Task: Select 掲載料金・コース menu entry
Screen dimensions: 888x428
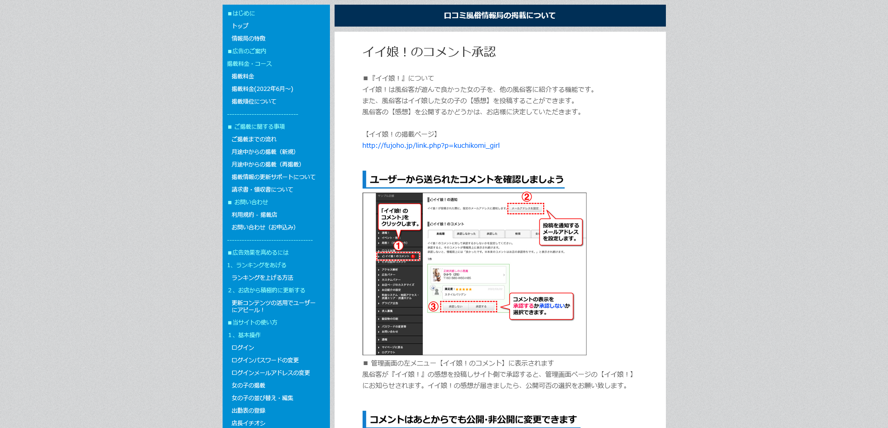Action: coord(249,63)
